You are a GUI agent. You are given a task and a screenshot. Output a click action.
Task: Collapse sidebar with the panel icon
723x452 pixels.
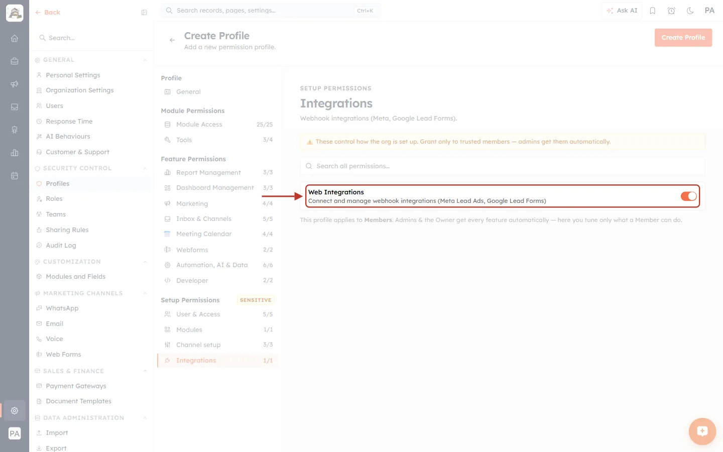click(x=144, y=13)
